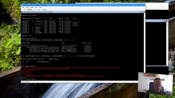Viewport: 175px width, 98px height.
Task: Click the PowerShell console window title text
Action: 38,12
